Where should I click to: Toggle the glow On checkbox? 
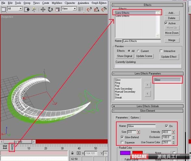(x=166, y=126)
